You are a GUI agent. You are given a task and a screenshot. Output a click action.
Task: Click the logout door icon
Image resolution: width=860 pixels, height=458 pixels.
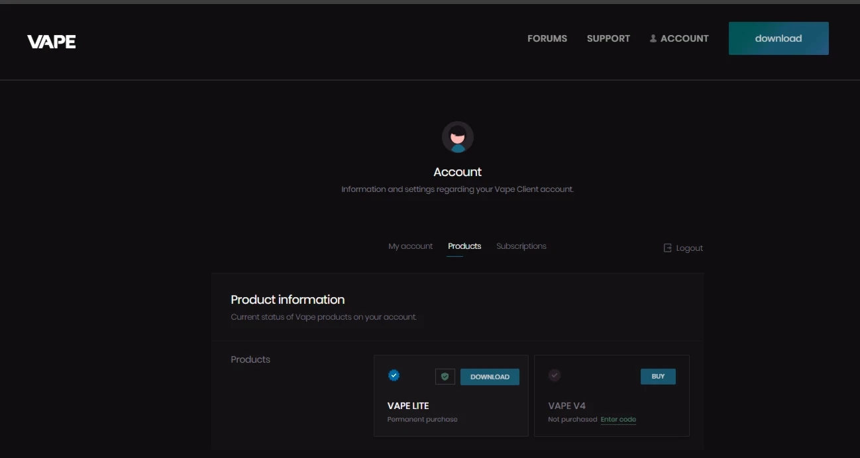[667, 248]
